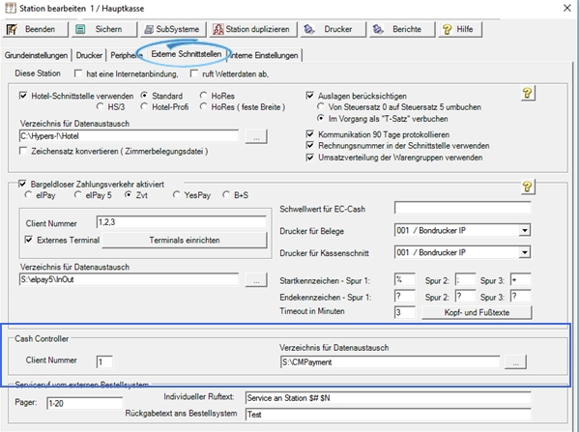Save with the Sichern button
580x432 pixels.
tap(104, 29)
